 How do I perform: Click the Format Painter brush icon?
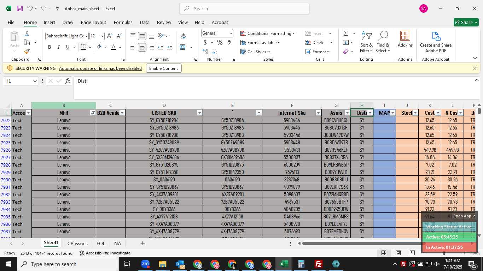tap(27, 52)
